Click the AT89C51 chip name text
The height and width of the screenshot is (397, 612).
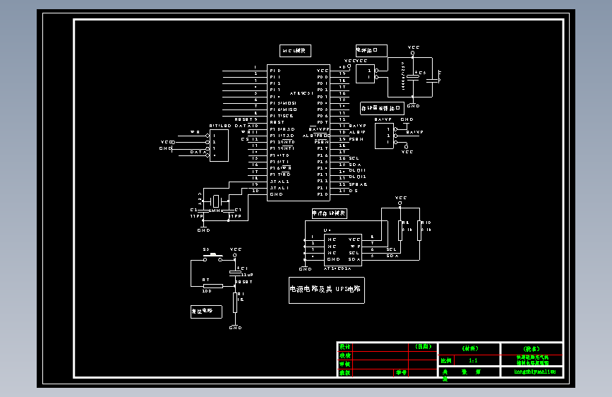pos(301,93)
